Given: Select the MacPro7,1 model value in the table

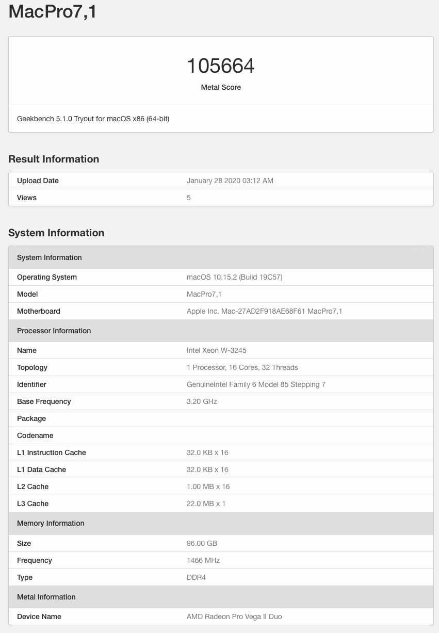Looking at the screenshot, I should coord(204,294).
